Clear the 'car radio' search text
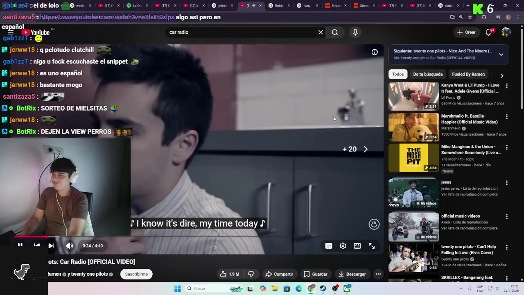524x295 pixels. pyautogui.click(x=321, y=32)
